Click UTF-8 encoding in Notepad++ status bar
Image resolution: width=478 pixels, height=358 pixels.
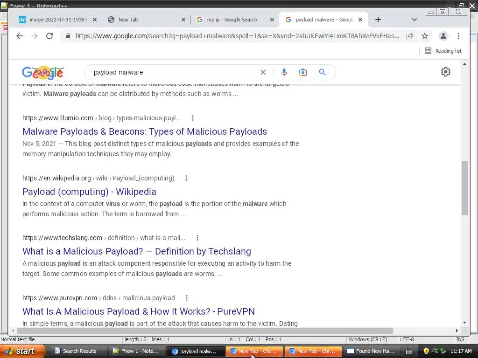coord(407,339)
